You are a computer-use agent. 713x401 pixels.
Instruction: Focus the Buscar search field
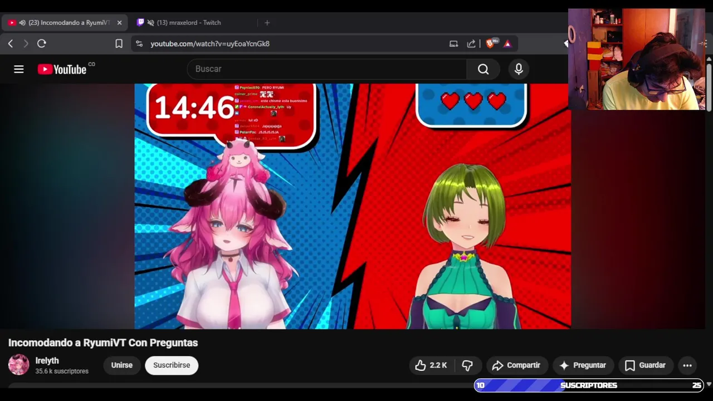326,69
